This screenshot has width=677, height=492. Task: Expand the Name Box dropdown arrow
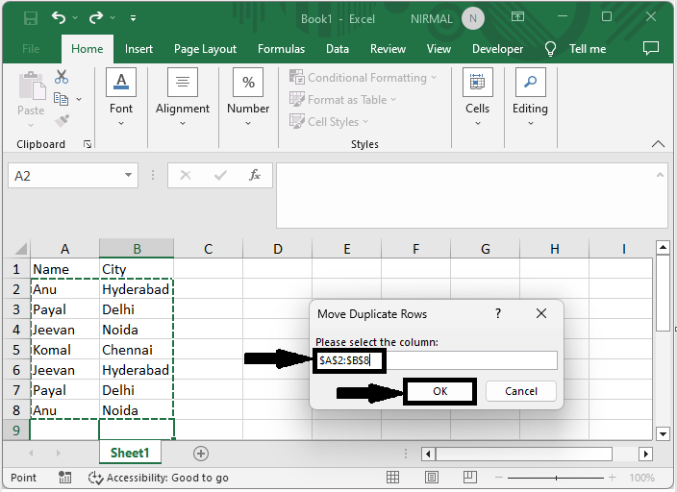tap(130, 176)
